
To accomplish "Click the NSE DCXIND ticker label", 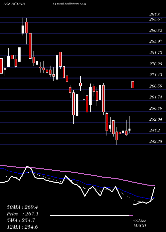I will (x=14, y=4).
